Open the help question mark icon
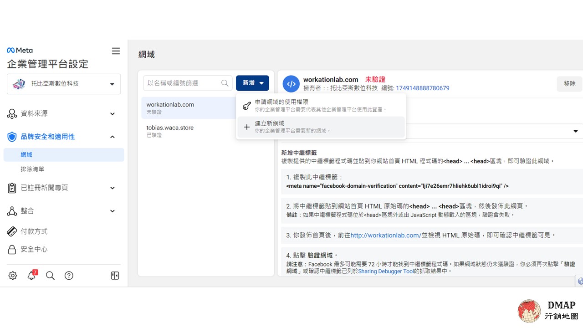The image size is (583, 328). tap(69, 276)
